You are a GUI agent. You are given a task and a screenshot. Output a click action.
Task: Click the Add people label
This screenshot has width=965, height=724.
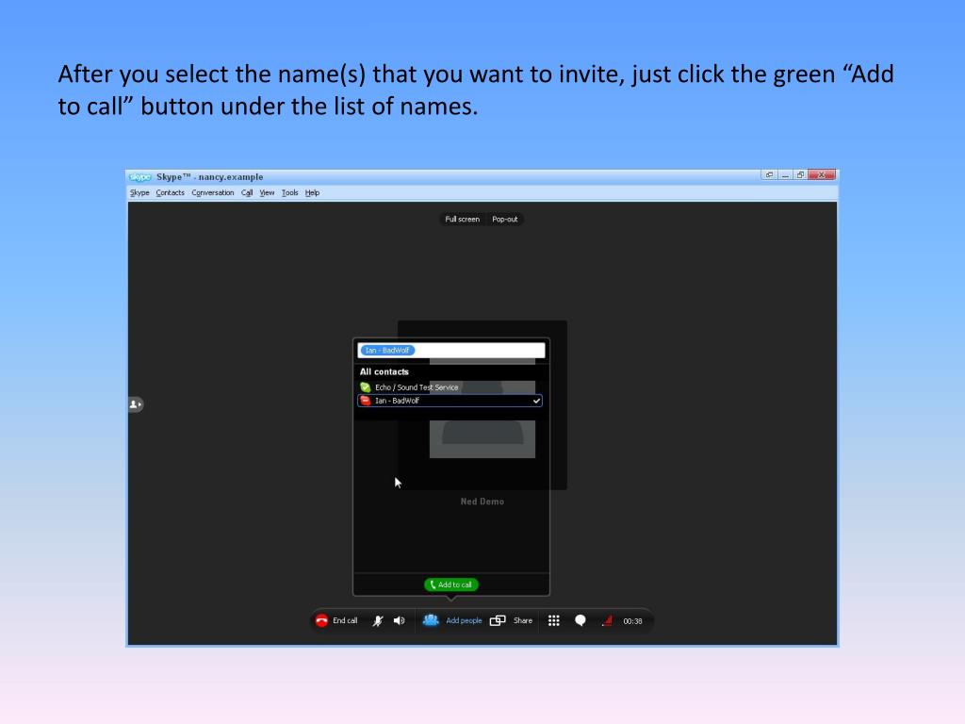[464, 620]
